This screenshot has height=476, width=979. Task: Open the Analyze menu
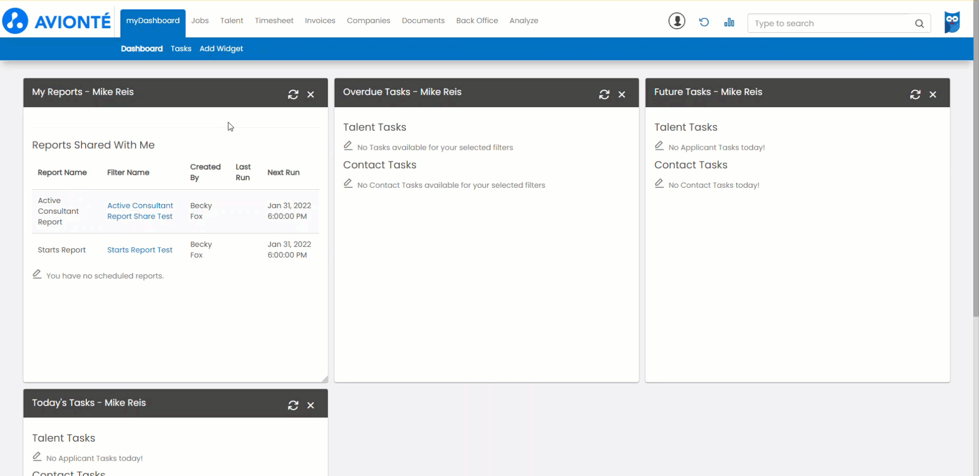click(524, 21)
